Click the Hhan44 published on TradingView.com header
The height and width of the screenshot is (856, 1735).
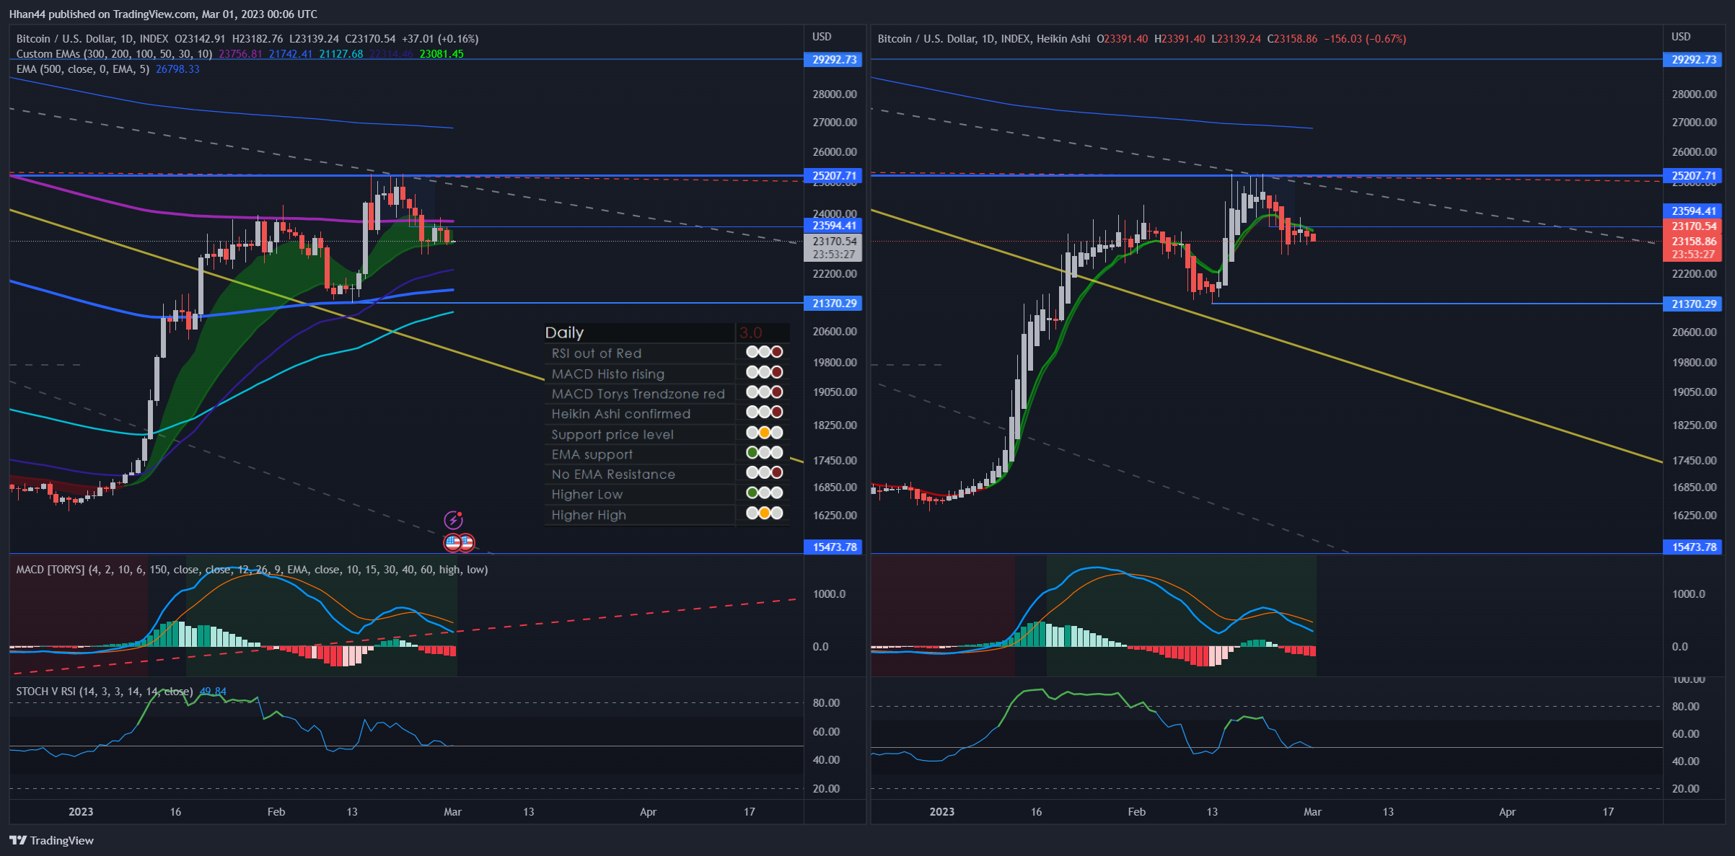(x=163, y=14)
